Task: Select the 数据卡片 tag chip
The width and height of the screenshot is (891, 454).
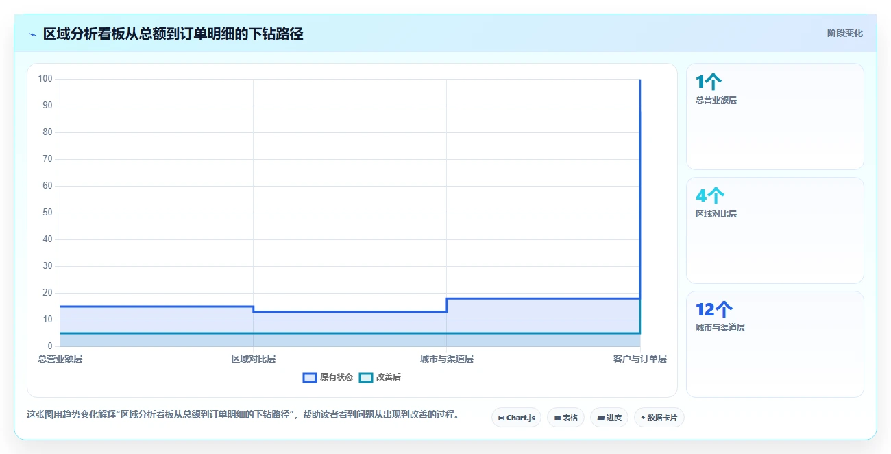Action: pos(659,418)
